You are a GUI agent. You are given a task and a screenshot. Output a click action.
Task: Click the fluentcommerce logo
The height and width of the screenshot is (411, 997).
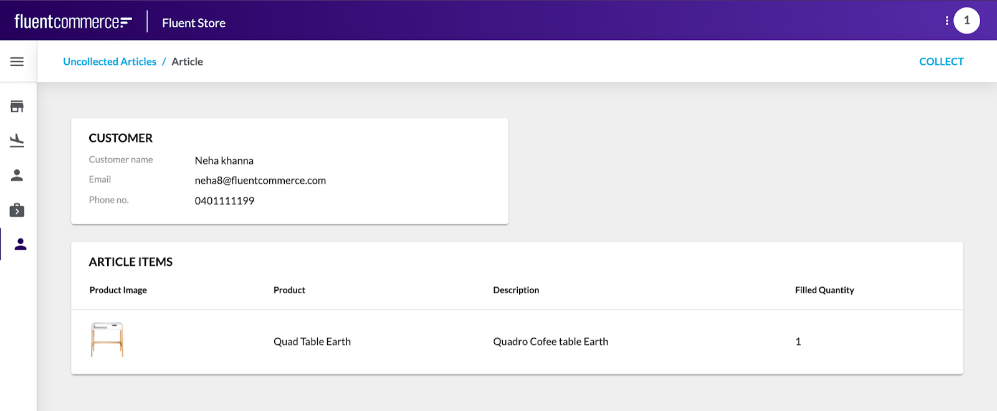[73, 22]
